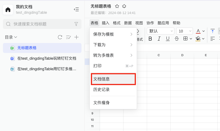Collapse the sidebar with the fold icon

click(76, 9)
